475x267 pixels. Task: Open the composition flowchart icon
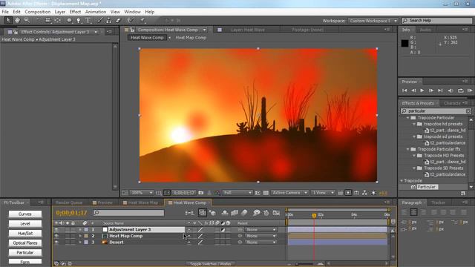(x=364, y=193)
